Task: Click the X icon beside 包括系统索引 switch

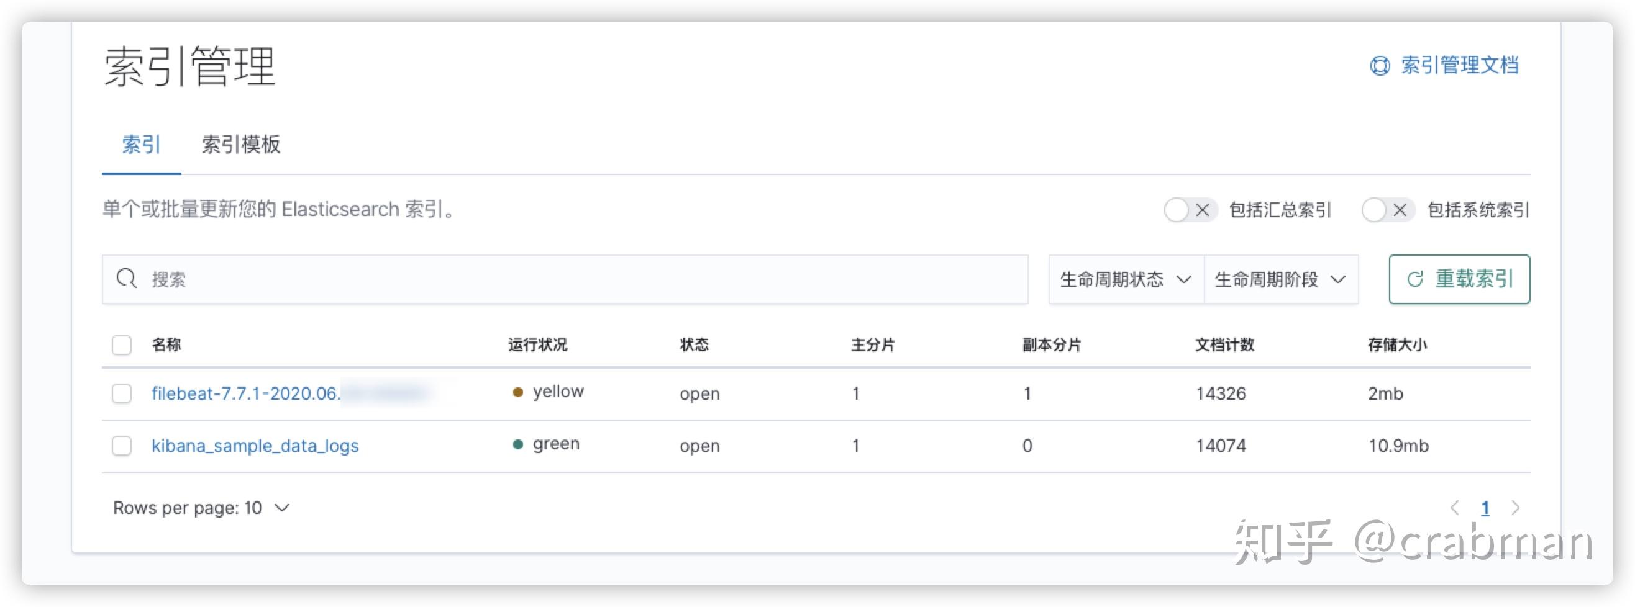Action: point(1400,210)
